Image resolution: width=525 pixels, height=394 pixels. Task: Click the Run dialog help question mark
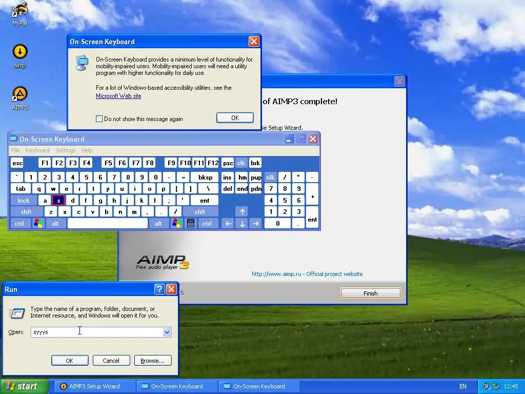[x=160, y=289]
